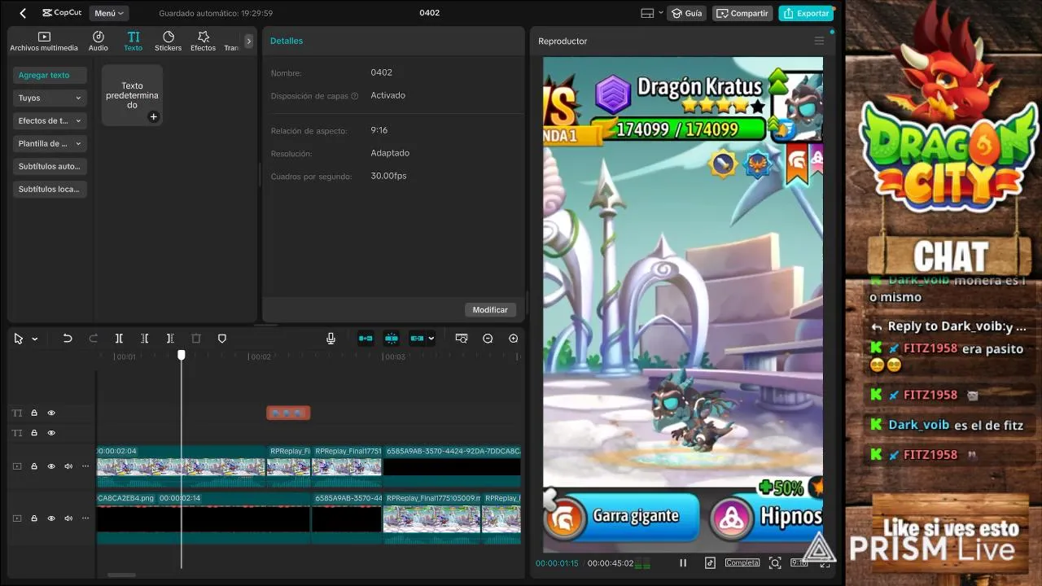Delete clip portion right of playhead
This screenshot has height=586, width=1042.
click(x=170, y=339)
